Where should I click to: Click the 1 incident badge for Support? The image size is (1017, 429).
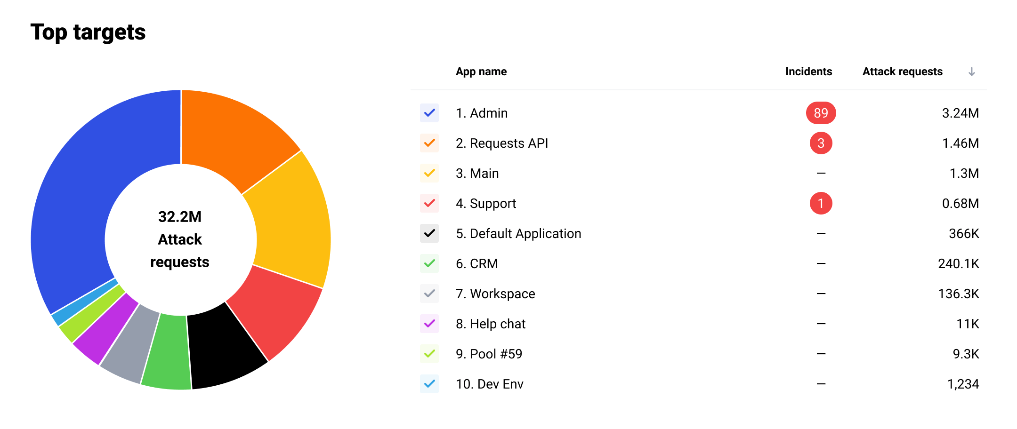pyautogui.click(x=821, y=203)
